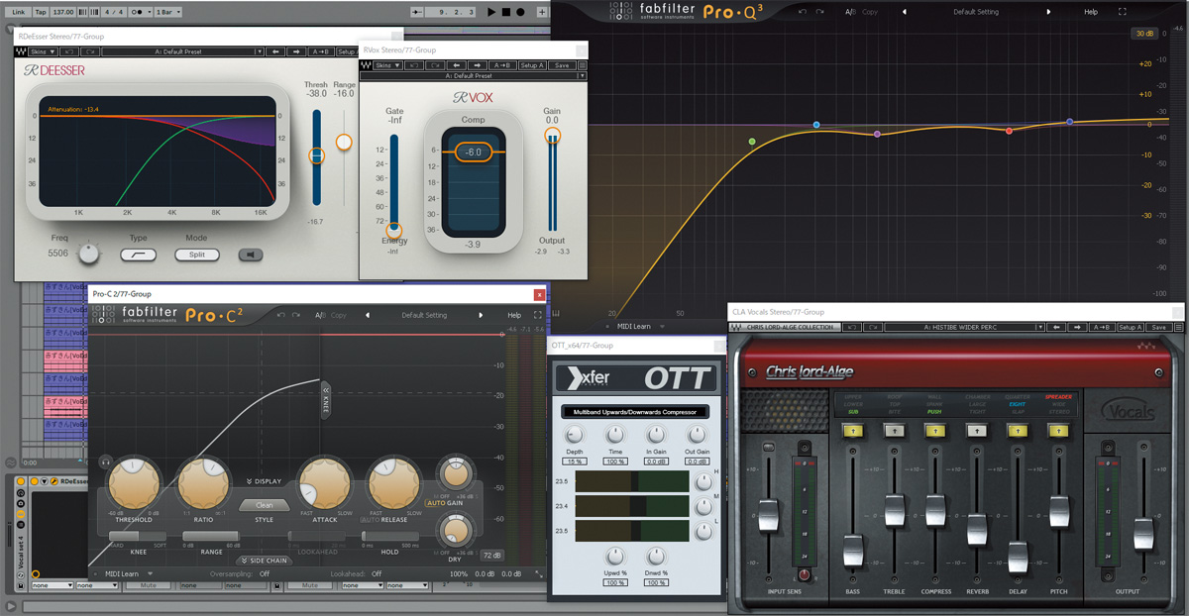Toggle the high-pass Type button in RDeEsser
This screenshot has height=616, width=1189.
(139, 255)
